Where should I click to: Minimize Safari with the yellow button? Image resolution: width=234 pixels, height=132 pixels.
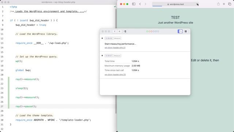click(x=124, y=4)
